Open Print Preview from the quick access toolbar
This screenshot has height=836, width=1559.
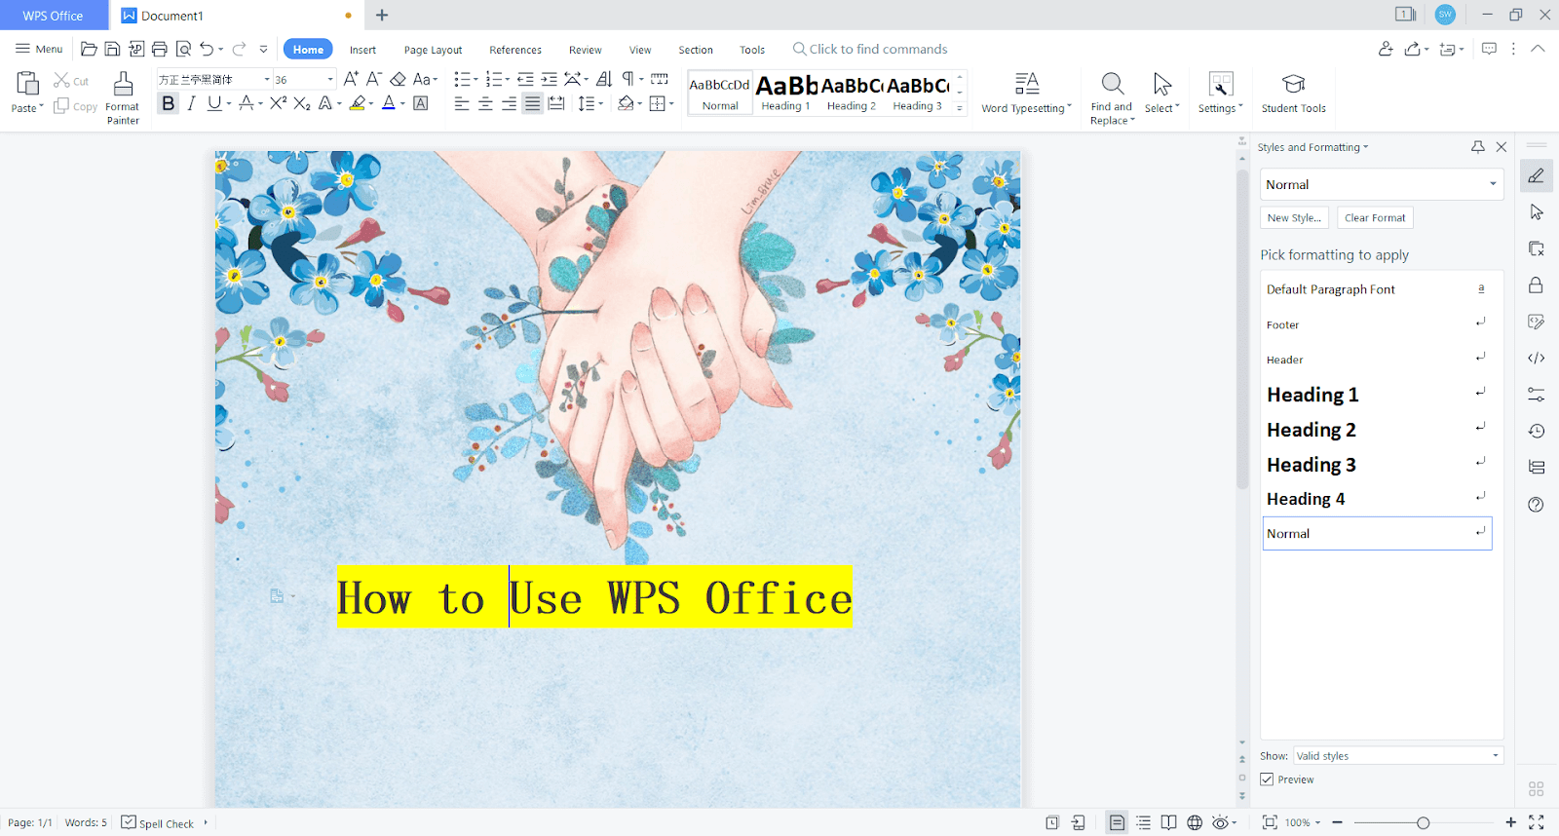(x=183, y=49)
